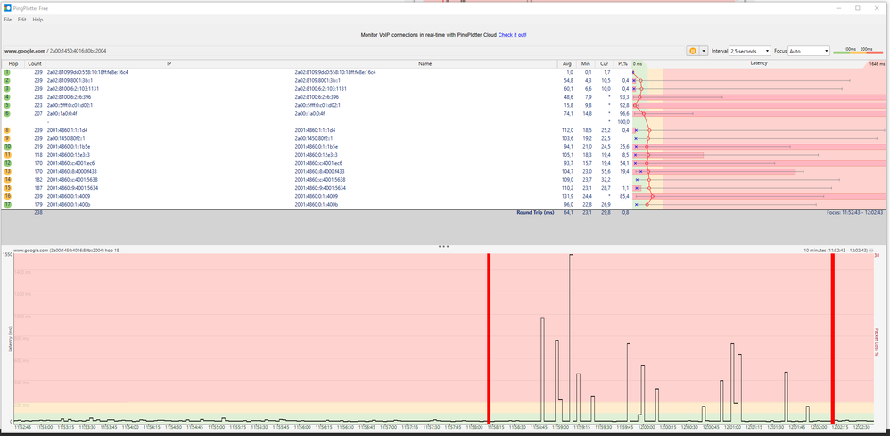Click IP cell 2001:4860:0:12e3::3
This screenshot has width=890, height=436.
point(69,155)
